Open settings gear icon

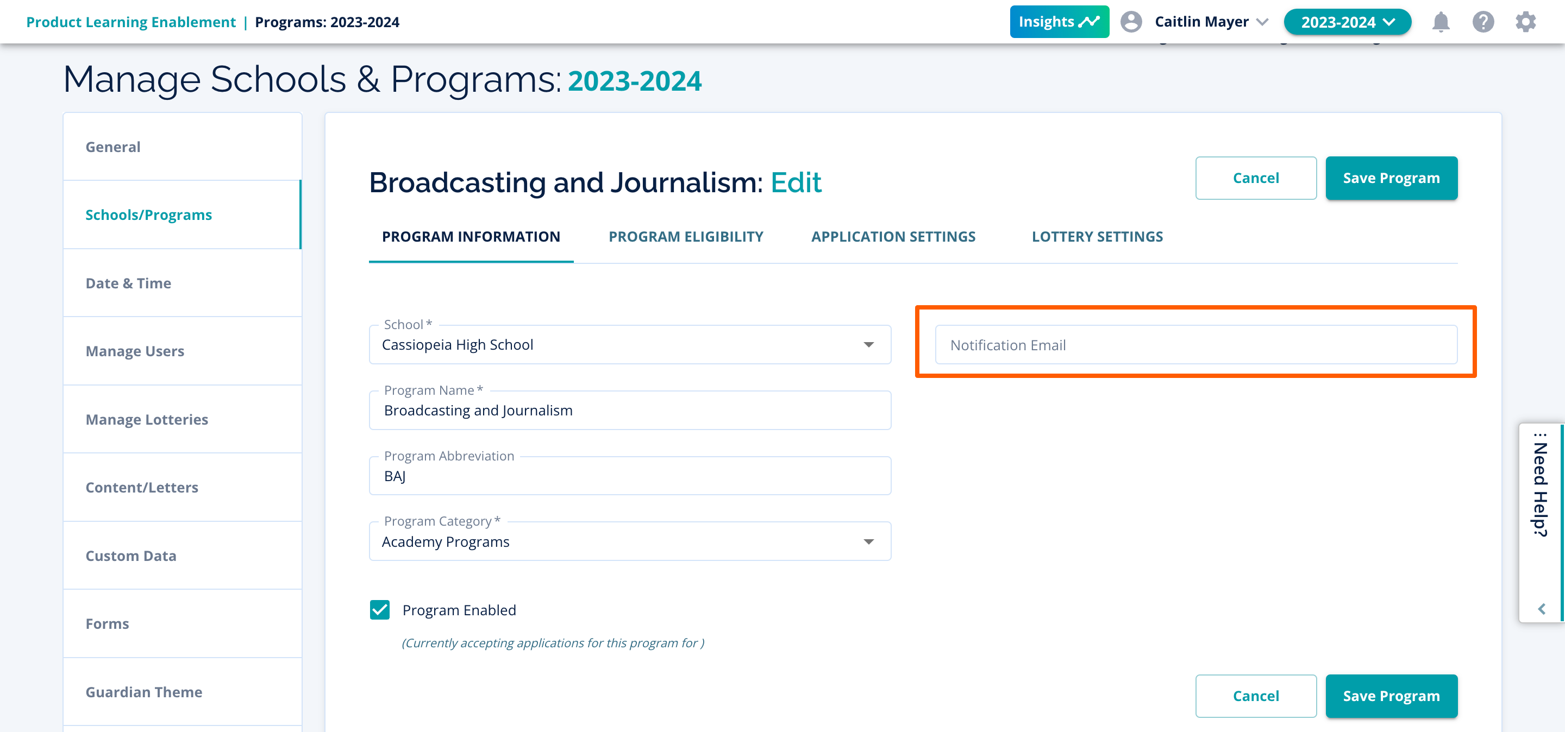[x=1525, y=22]
